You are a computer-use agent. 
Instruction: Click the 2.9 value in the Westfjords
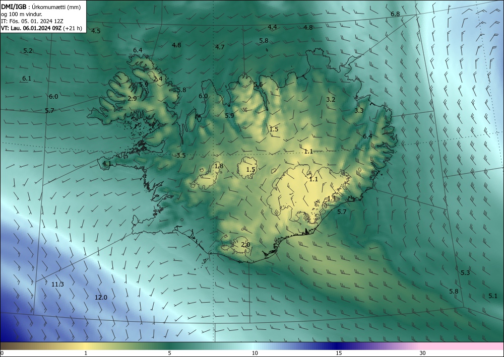tap(132, 99)
